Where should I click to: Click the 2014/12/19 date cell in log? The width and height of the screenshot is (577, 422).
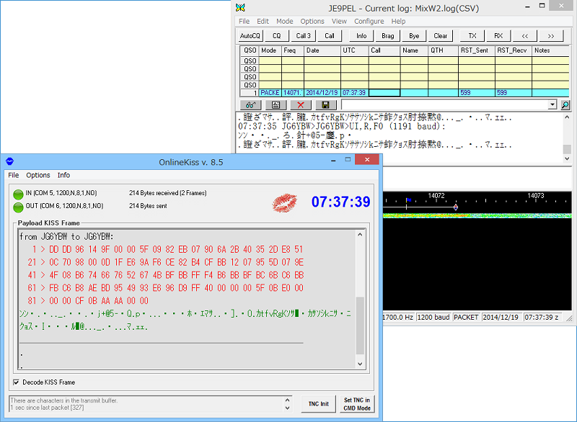(322, 93)
